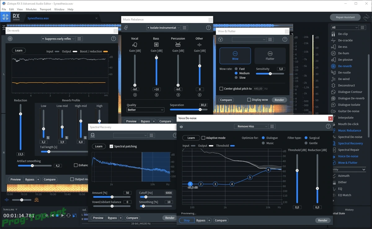
Task: Open the De-clip module icon
Action: (x=333, y=34)
